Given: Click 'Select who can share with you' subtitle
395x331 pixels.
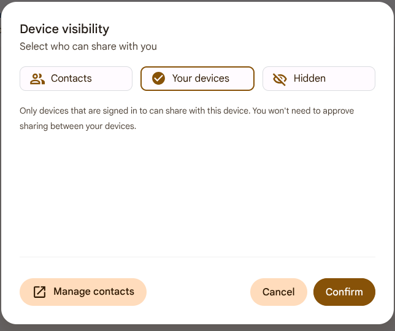Looking at the screenshot, I should (x=88, y=46).
